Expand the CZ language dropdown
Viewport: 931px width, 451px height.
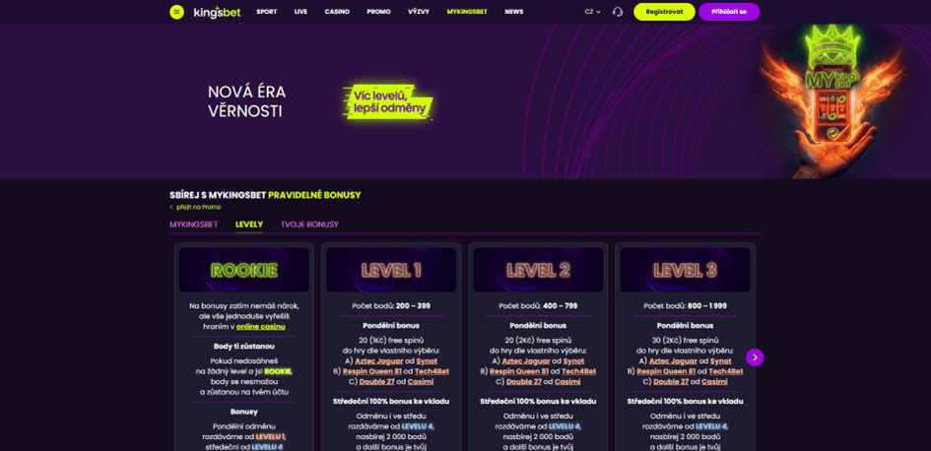(592, 12)
